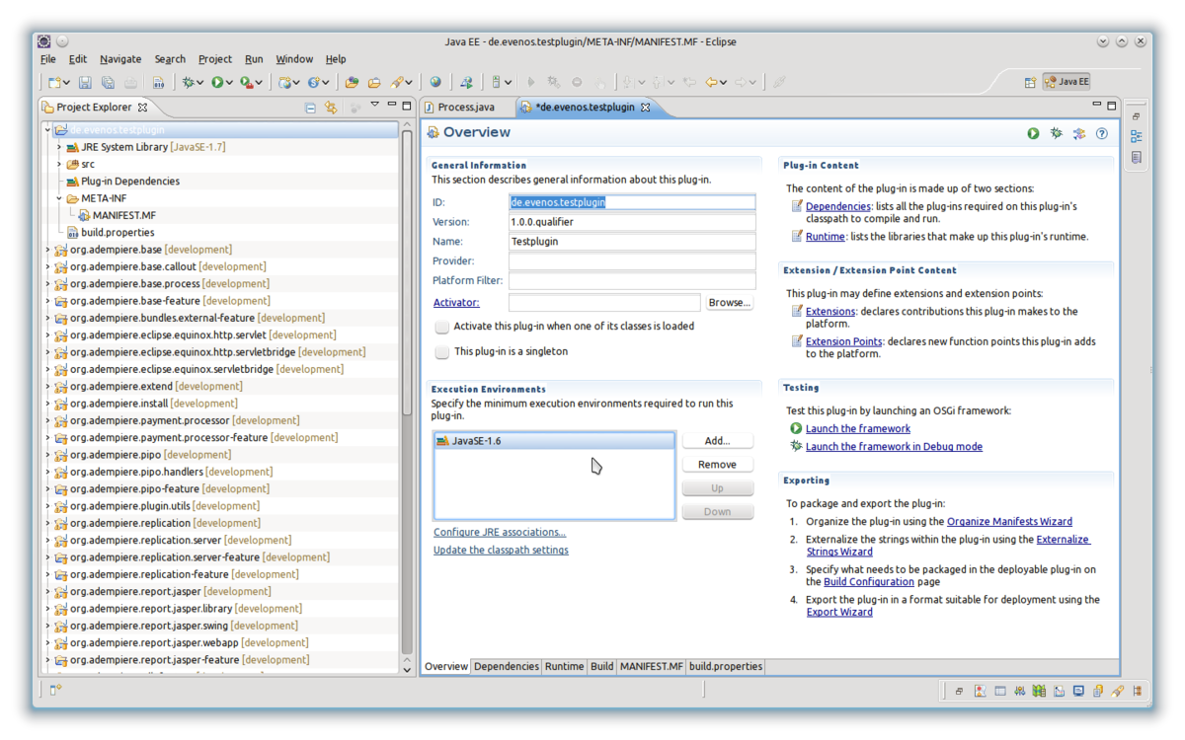Switch to the Dependencies tab at the bottom
Image resolution: width=1185 pixels, height=740 pixels.
pyautogui.click(x=506, y=667)
